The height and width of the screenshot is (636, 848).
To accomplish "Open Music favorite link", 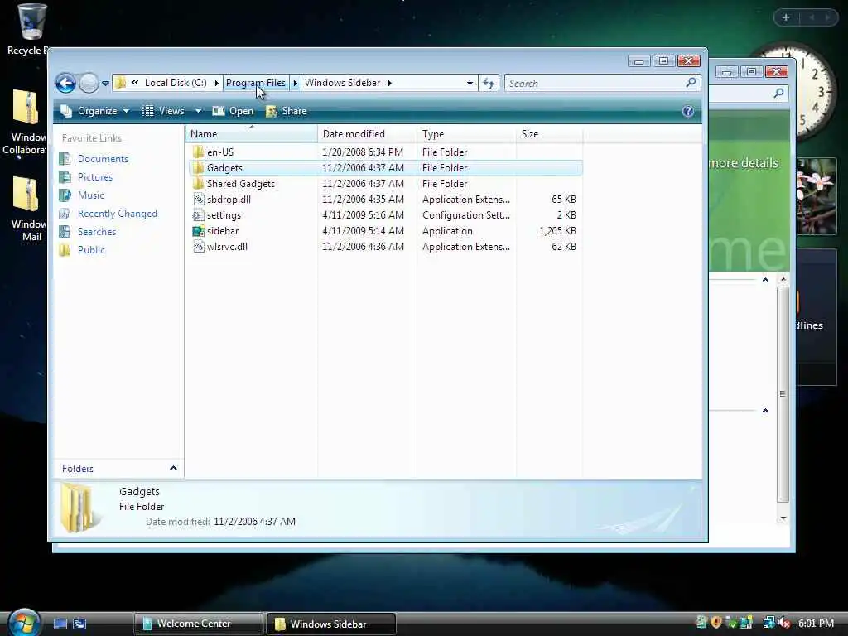I will (x=90, y=195).
